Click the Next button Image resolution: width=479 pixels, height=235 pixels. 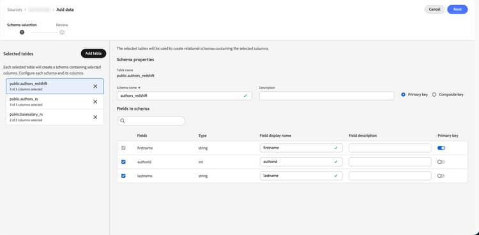tap(457, 10)
